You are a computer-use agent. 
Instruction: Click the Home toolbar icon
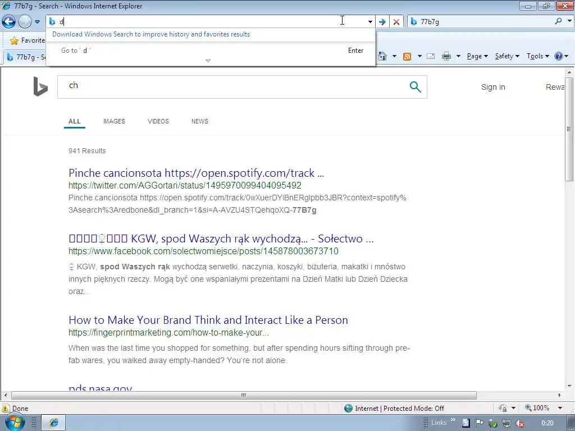tap(382, 56)
